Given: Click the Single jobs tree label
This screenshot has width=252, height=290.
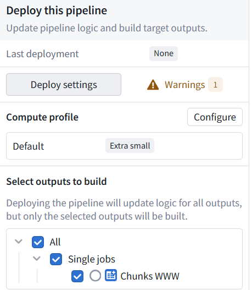Looking at the screenshot, I should (x=92, y=259).
